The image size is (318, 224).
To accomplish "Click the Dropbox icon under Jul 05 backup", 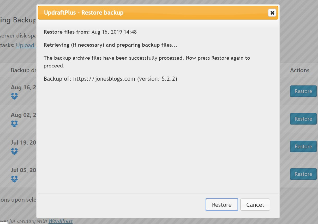I will [x=14, y=179].
